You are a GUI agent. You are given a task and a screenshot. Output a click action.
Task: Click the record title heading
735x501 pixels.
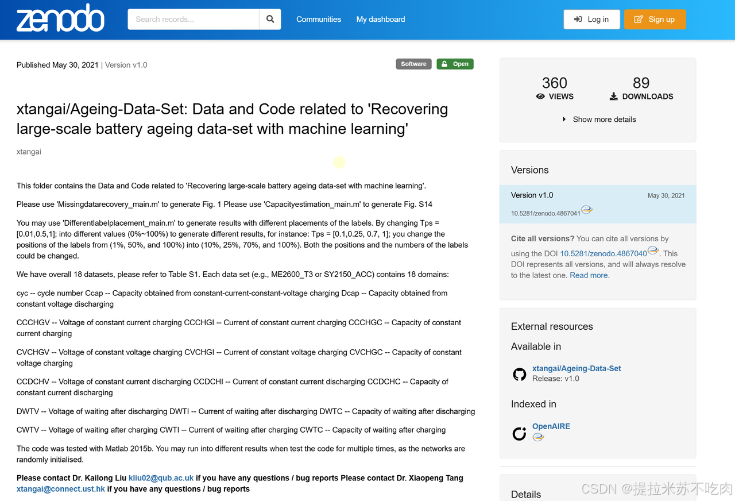point(233,119)
